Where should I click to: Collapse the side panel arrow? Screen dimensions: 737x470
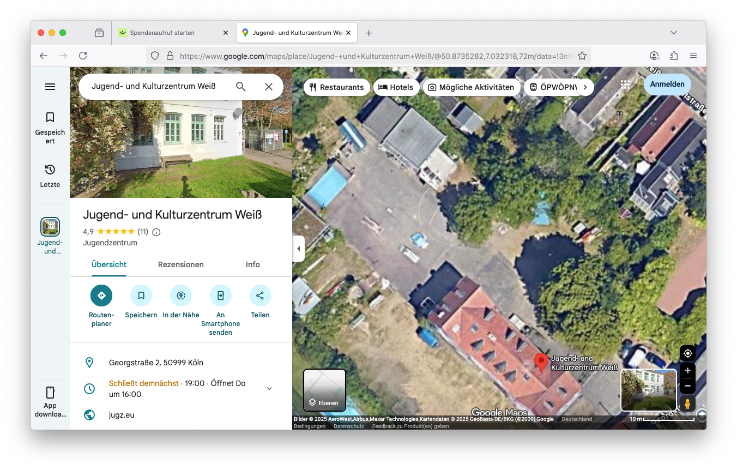coord(298,249)
